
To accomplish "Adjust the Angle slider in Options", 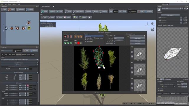I will pos(119,40).
